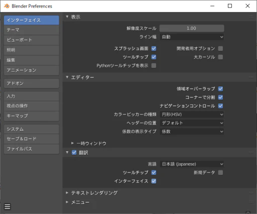The image size is (257, 214).
Task: Open the キーマップ section
Action: pos(32,116)
